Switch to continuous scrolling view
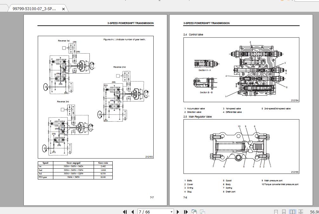 point(284,211)
